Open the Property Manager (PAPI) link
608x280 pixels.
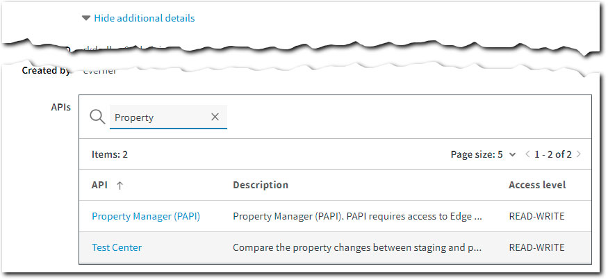pos(146,216)
